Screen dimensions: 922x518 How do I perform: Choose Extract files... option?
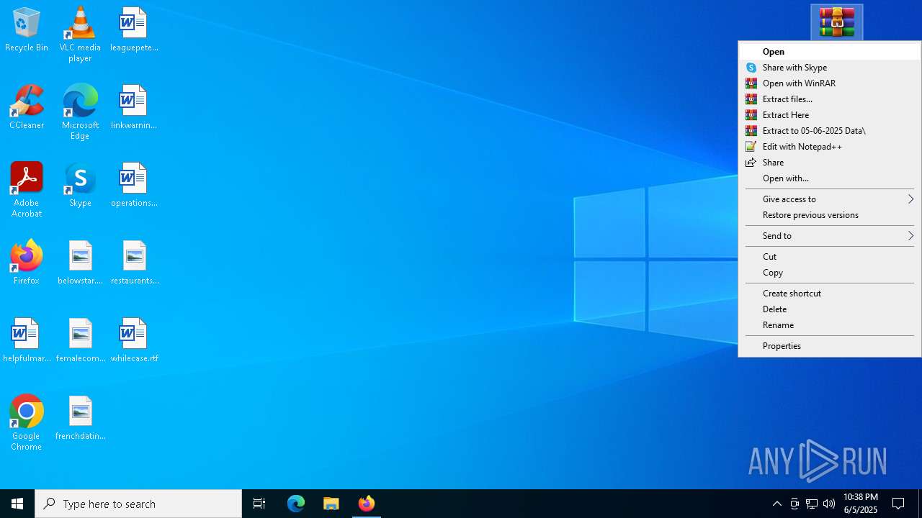point(830,99)
